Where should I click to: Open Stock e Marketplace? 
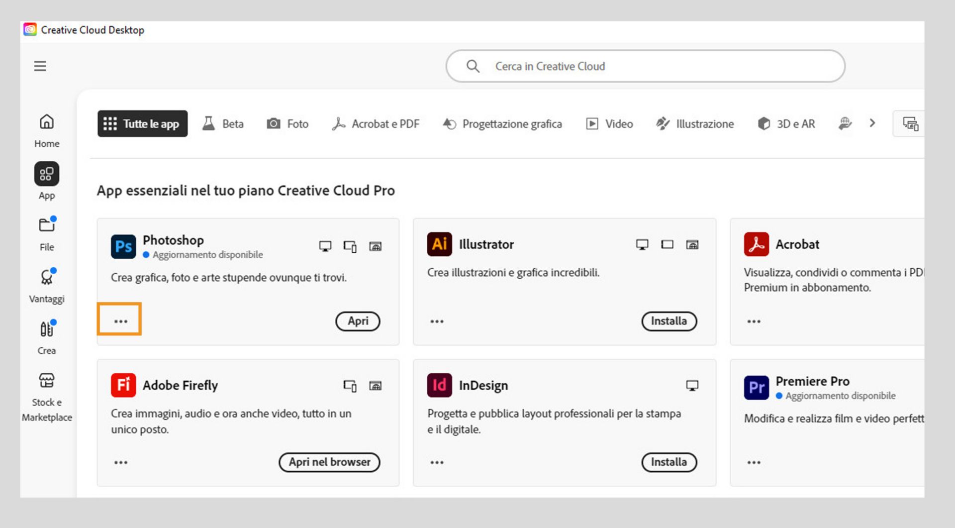47,397
